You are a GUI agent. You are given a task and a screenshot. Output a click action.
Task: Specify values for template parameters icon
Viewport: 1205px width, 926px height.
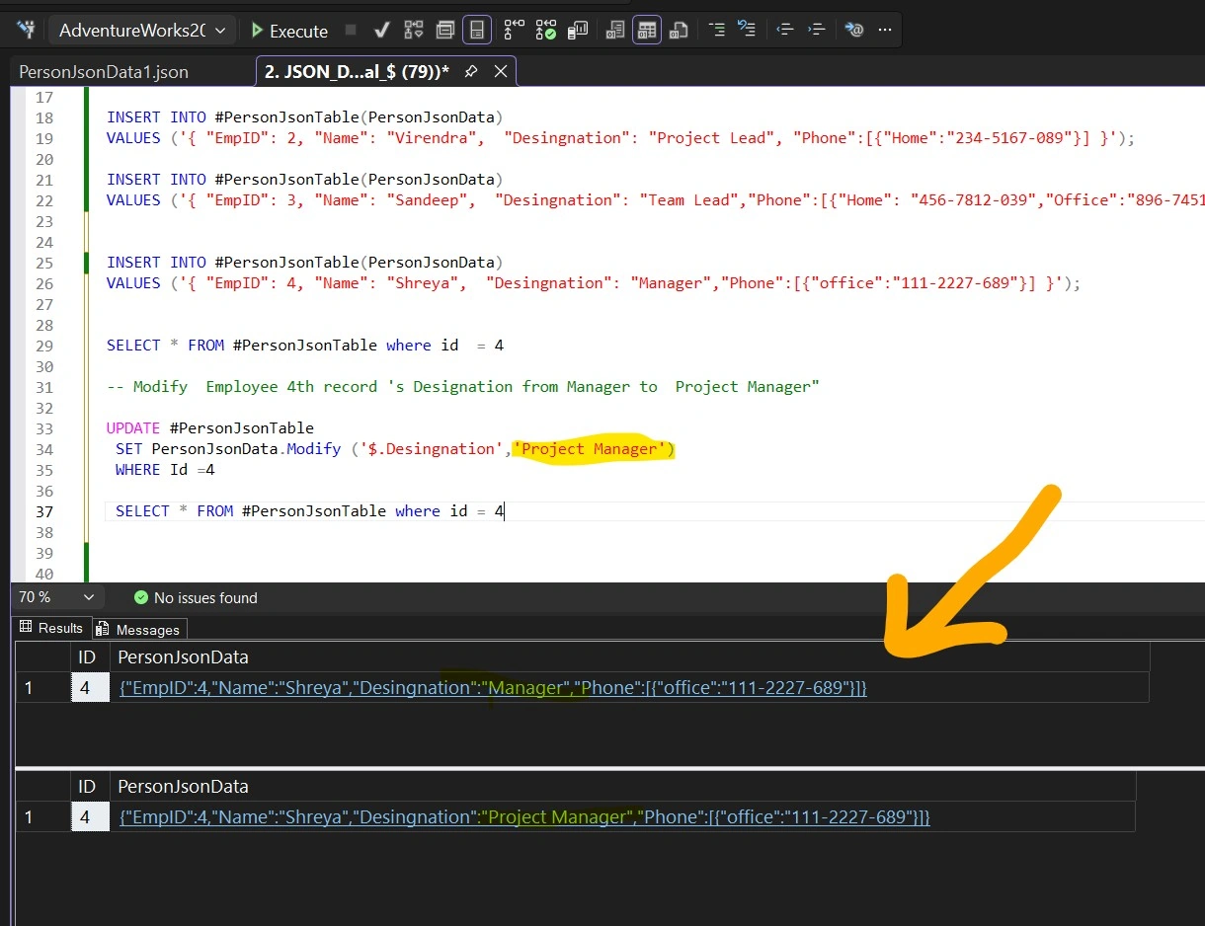pyautogui.click(x=853, y=31)
